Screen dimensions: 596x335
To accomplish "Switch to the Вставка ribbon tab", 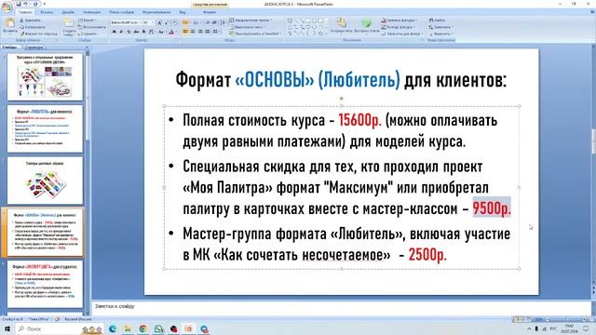I will pyautogui.click(x=47, y=12).
